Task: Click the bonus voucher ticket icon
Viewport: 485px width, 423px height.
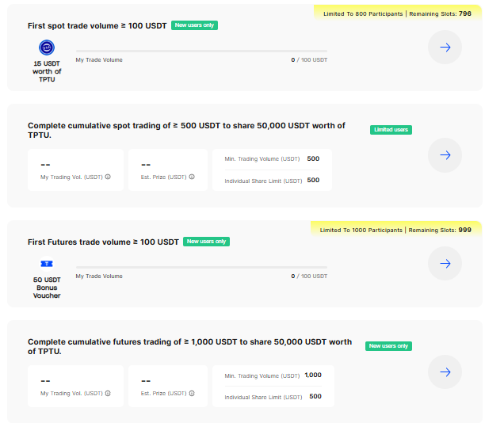Action: pyautogui.click(x=47, y=264)
